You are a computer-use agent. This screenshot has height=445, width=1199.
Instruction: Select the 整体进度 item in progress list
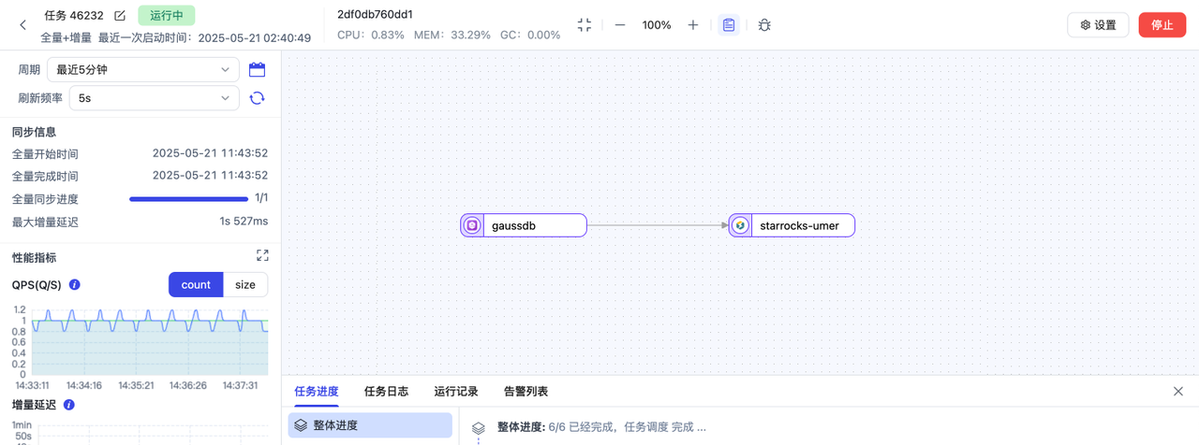coord(370,425)
